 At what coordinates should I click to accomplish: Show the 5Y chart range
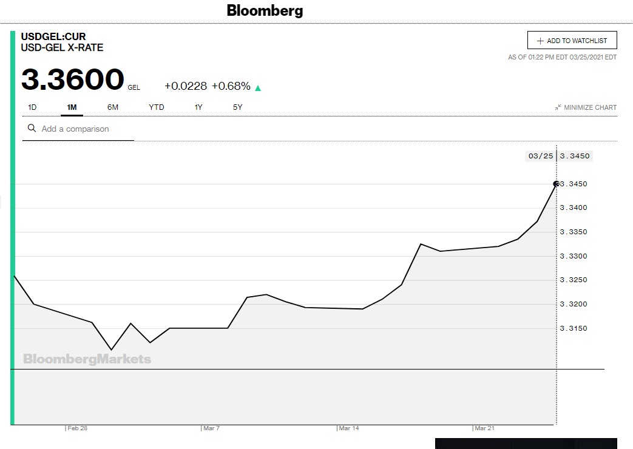[237, 107]
